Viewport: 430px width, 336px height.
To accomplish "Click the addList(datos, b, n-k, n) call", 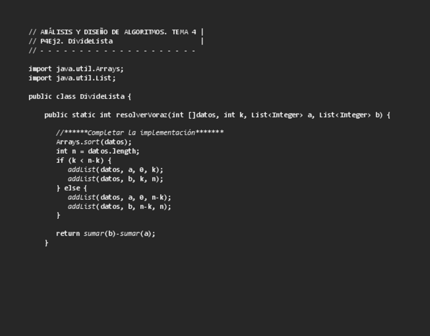I will pyautogui.click(x=120, y=206).
